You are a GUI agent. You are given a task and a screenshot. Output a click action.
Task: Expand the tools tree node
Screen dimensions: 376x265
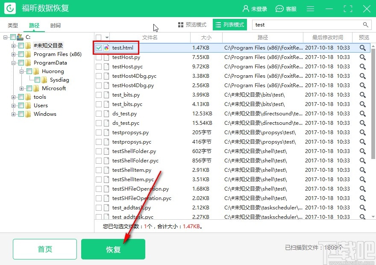coord(13,97)
